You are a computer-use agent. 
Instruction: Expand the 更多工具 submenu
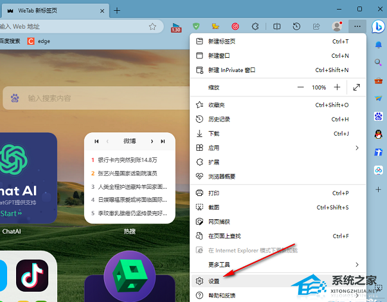tap(278, 264)
